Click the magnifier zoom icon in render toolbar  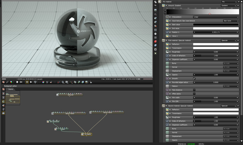[63, 82]
